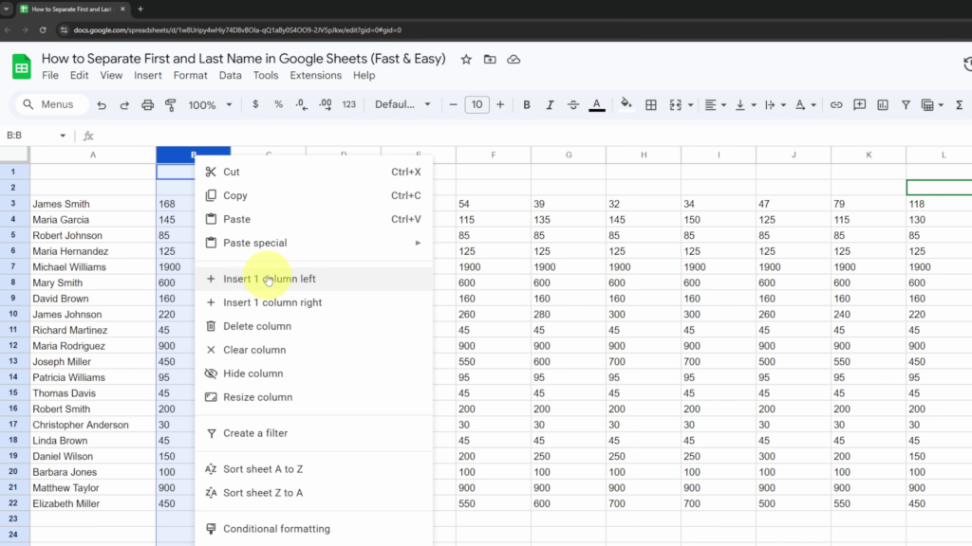Viewport: 972px width, 546px height.
Task: Insert a chart
Action: click(x=883, y=104)
